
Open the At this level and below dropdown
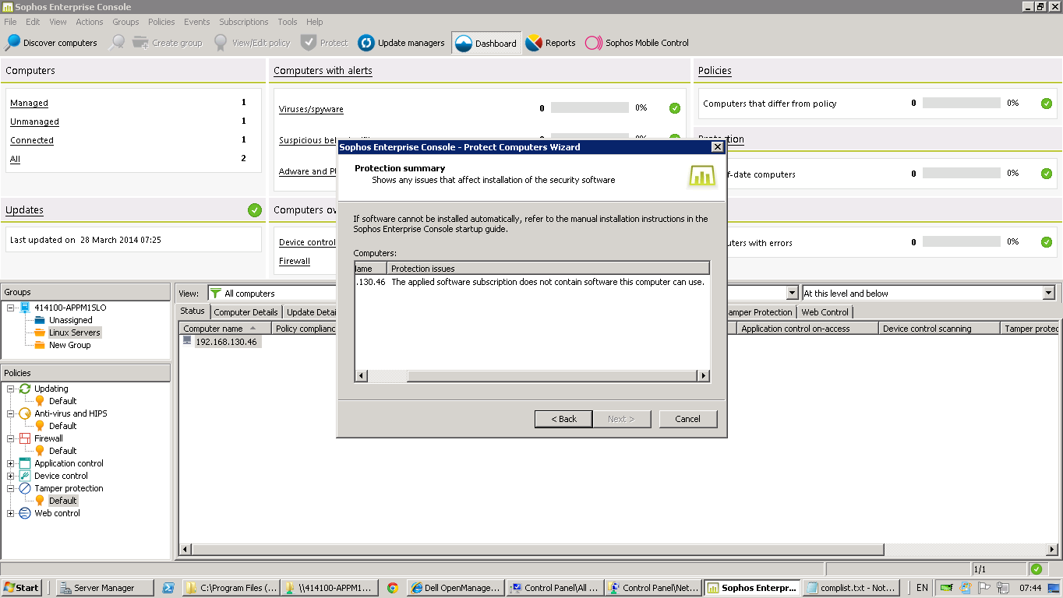pos(1048,294)
